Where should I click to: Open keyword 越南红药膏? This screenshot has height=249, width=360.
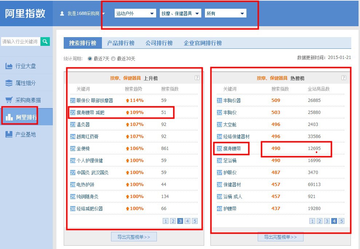pos(87,137)
